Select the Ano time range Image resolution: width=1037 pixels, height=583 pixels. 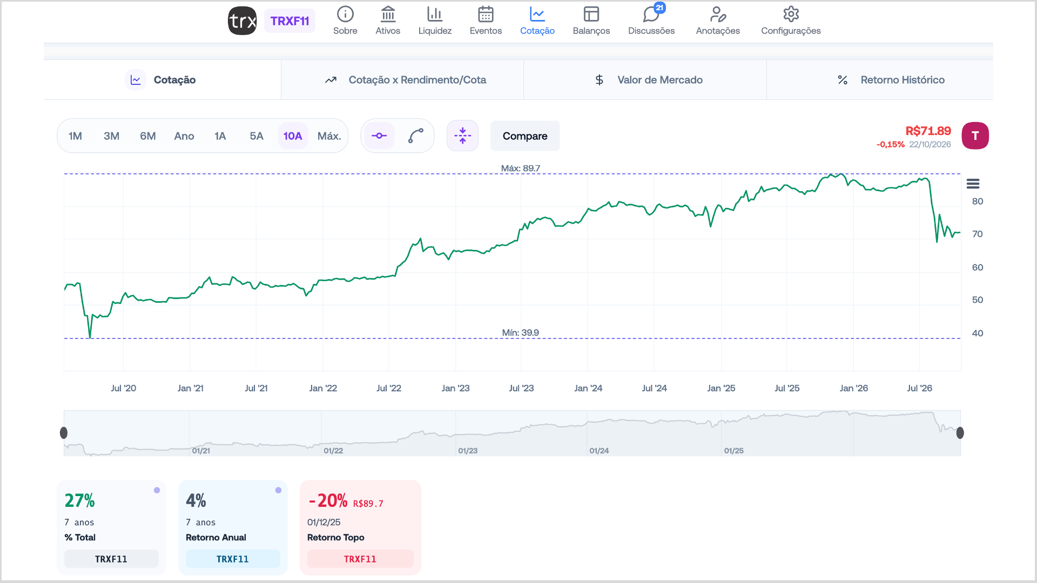184,136
